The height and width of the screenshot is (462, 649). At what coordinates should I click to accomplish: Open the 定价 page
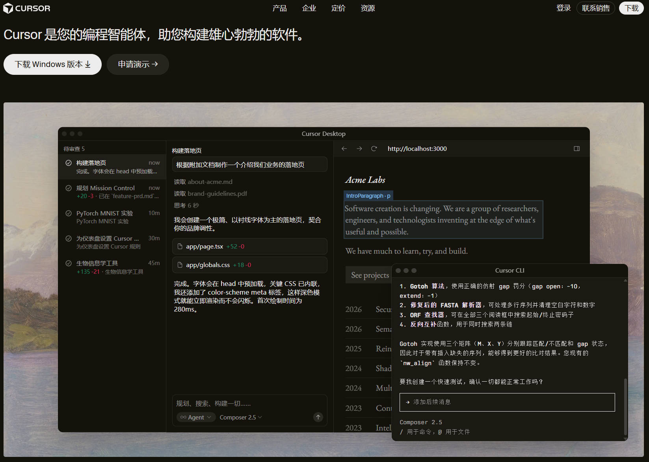click(338, 8)
